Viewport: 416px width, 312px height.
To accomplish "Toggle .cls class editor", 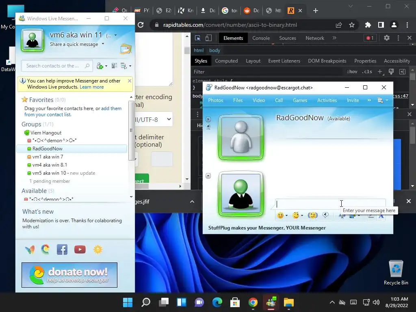I will coord(367,71).
